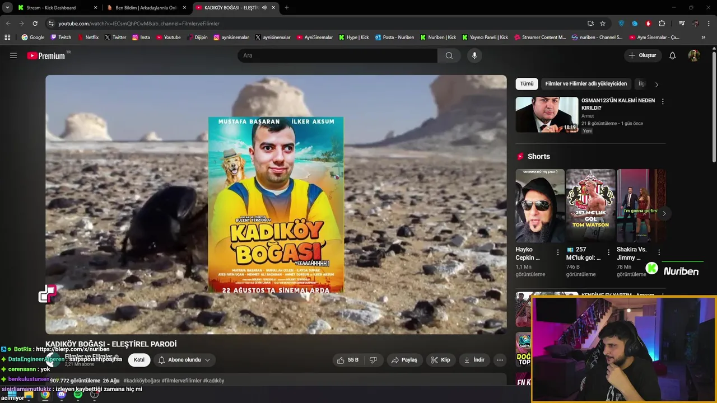Viewport: 717px width, 403px height.
Task: Open options for OSMAN123'ÜN KALEMİ video
Action: point(663,102)
